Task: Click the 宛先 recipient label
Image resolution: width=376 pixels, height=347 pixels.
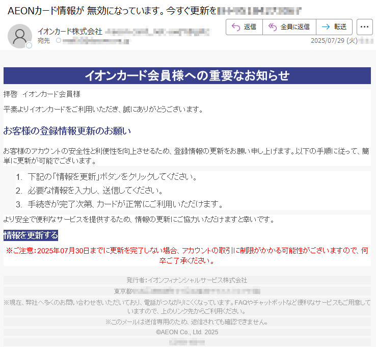Action: 44,41
